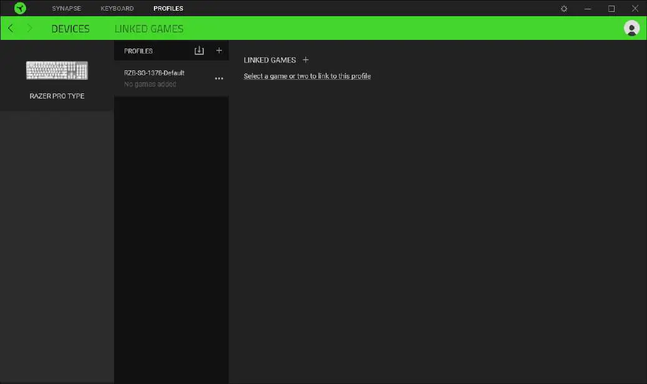Go back with the left arrow
The width and height of the screenshot is (647, 384).
[x=11, y=28]
